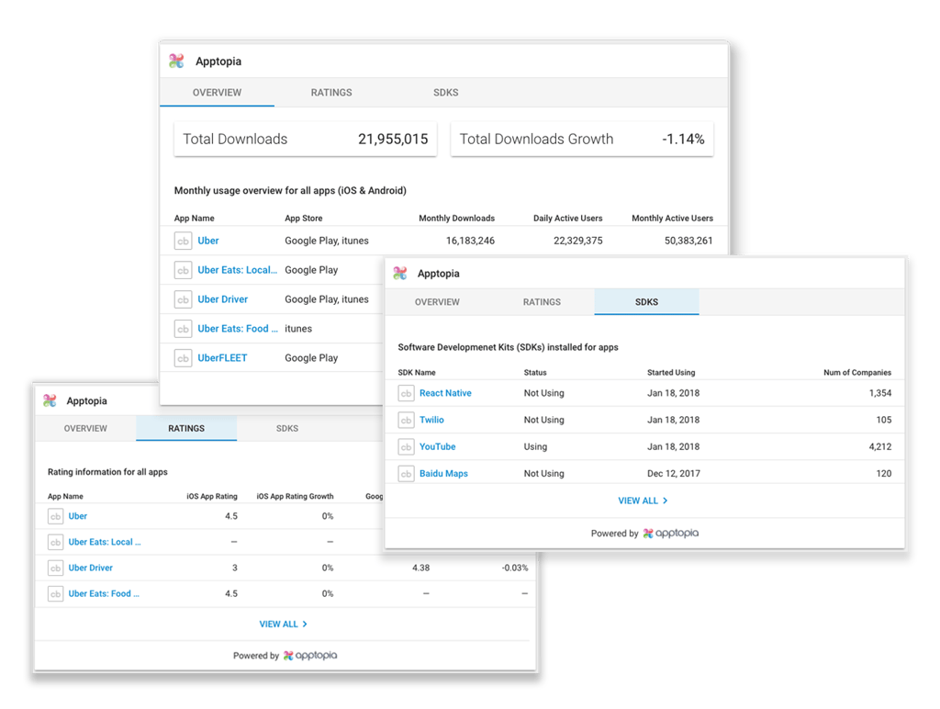Click the cb icon beside Twilio
Screen dimensions: 940x709
click(x=405, y=420)
